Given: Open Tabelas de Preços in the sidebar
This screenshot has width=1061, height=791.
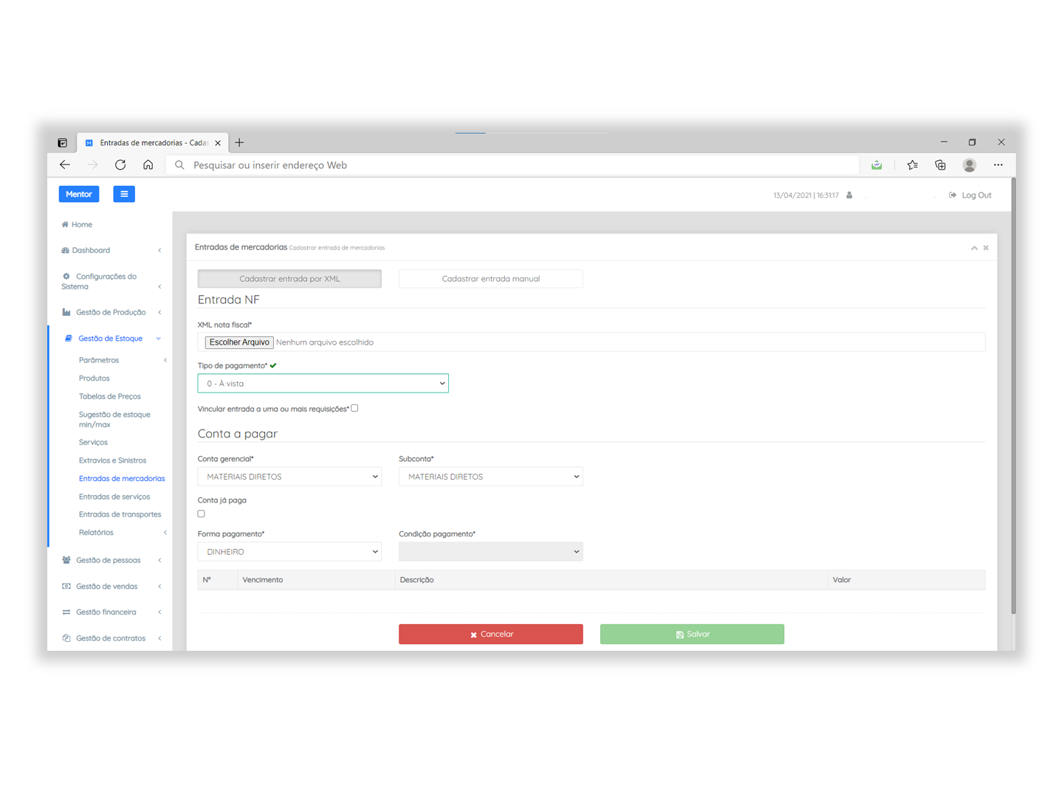Looking at the screenshot, I should click(x=109, y=396).
